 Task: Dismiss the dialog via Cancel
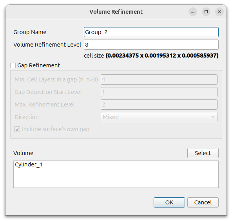point(203,202)
